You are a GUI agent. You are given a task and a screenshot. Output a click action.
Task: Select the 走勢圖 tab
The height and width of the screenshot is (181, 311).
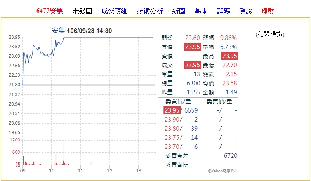pos(82,11)
